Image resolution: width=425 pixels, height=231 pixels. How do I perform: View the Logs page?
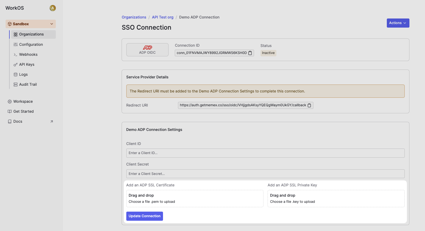(x=23, y=75)
